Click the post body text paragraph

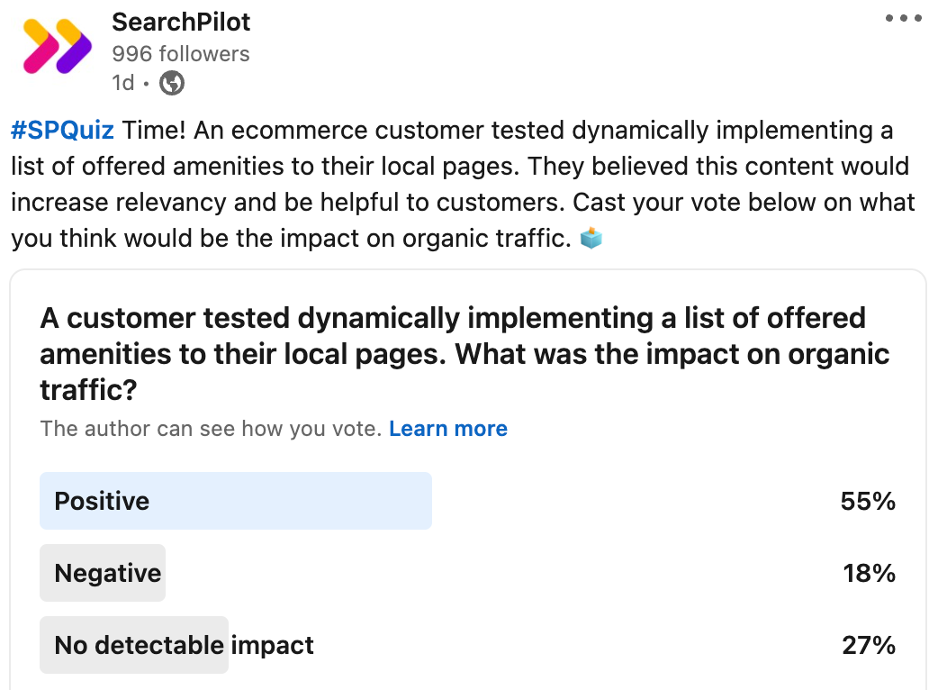tap(464, 185)
